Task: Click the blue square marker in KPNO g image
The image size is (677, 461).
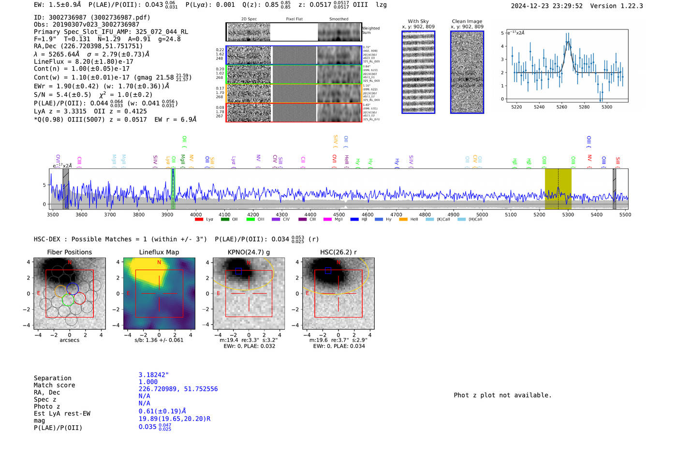Action: (238, 271)
